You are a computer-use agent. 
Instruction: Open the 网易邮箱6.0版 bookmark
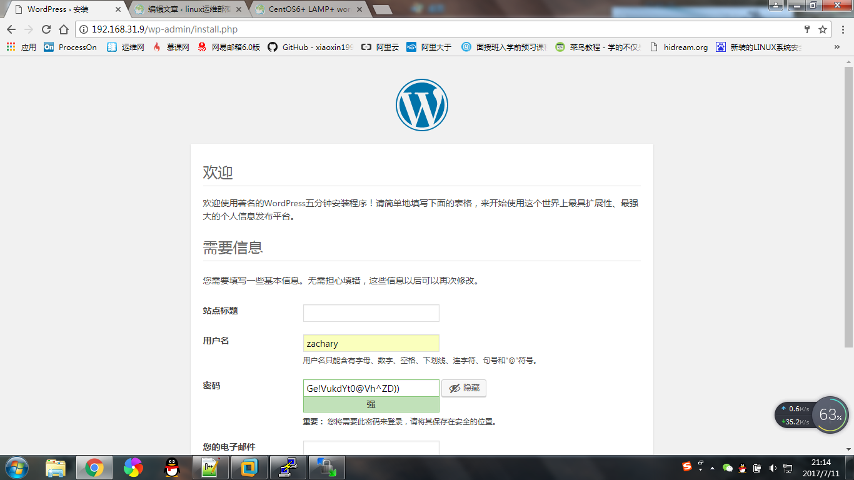coord(229,47)
